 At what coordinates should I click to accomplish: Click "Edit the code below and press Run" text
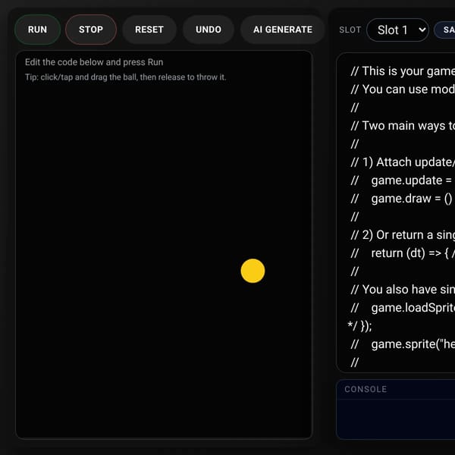94,62
